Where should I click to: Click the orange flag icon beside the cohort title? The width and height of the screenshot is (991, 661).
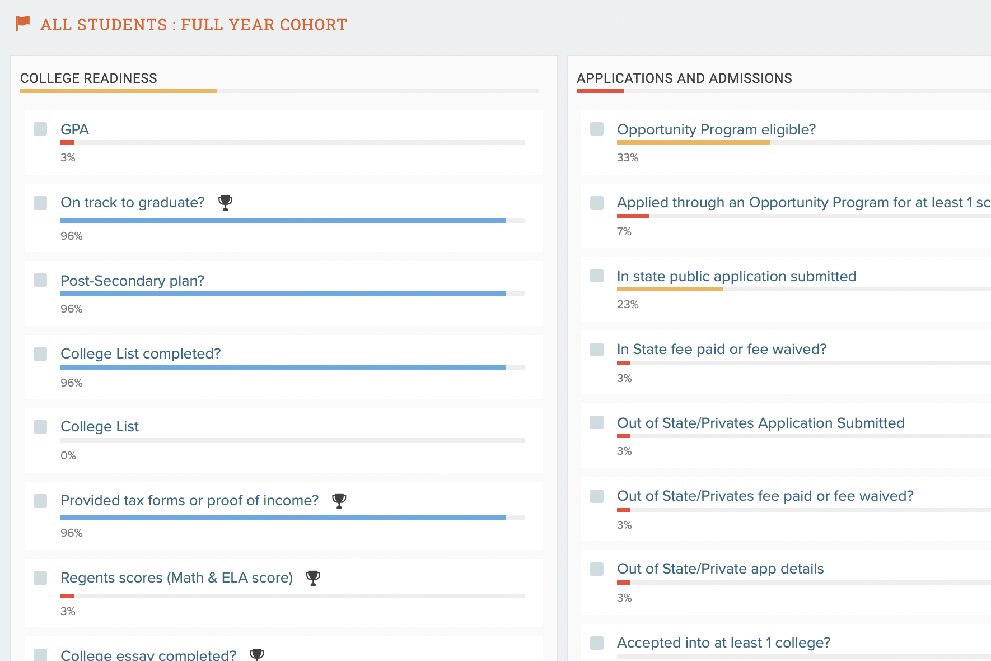point(23,23)
